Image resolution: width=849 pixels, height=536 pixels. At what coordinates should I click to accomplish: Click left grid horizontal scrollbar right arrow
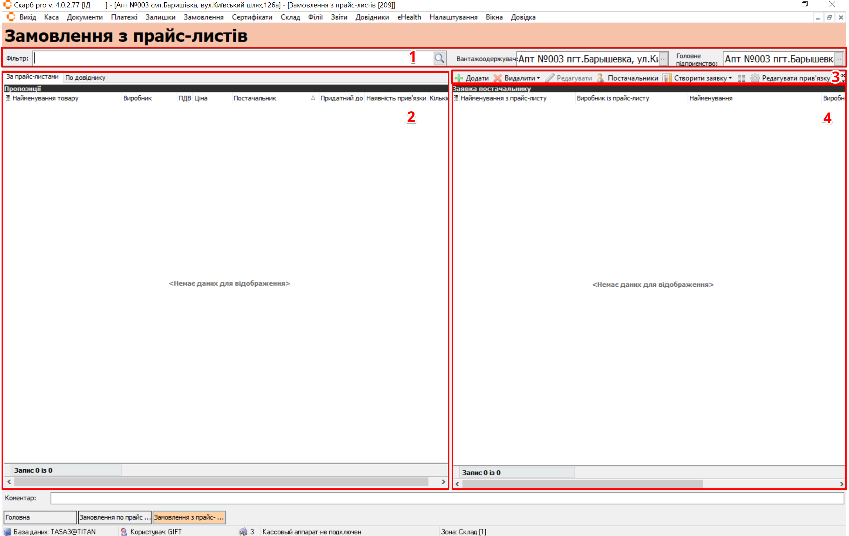click(x=443, y=482)
